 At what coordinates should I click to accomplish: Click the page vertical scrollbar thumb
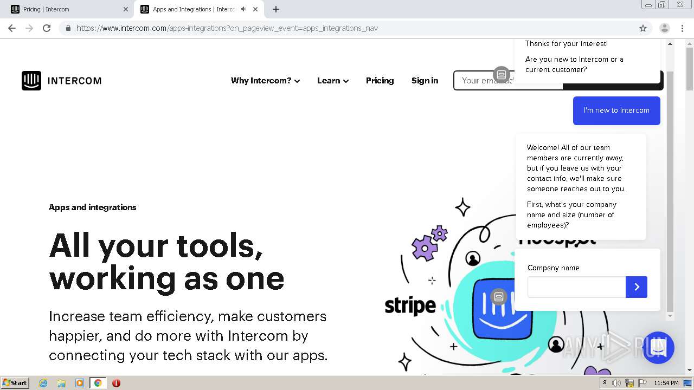[x=690, y=69]
